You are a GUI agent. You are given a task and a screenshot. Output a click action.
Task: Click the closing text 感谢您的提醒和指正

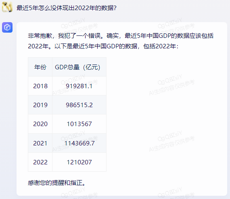[x=56, y=183]
